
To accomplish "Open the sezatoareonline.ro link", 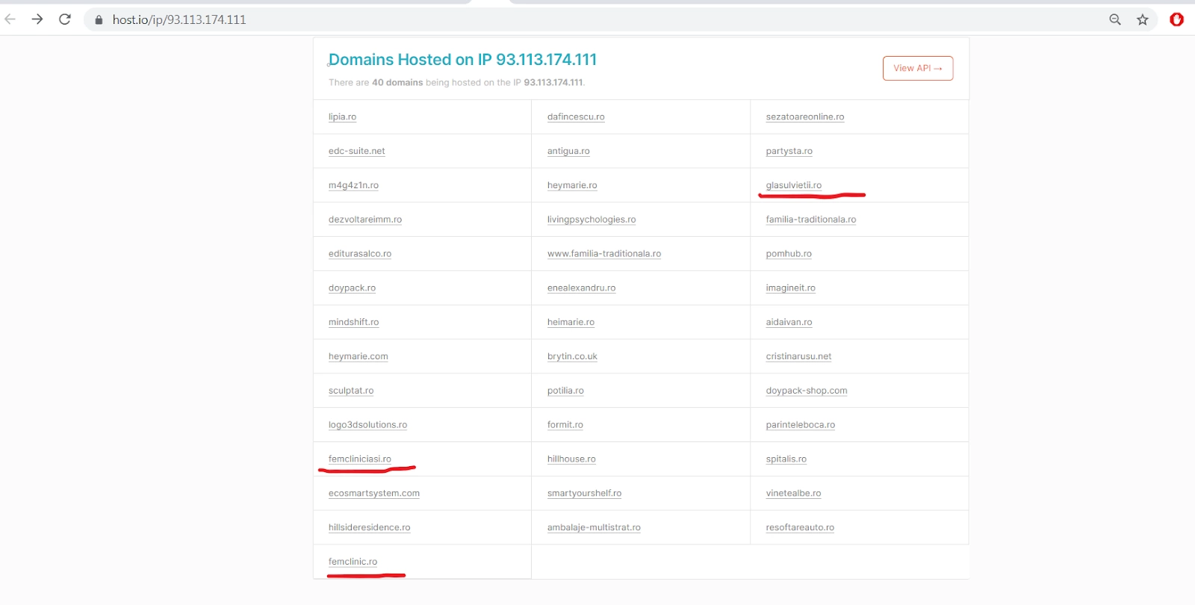I will point(804,117).
